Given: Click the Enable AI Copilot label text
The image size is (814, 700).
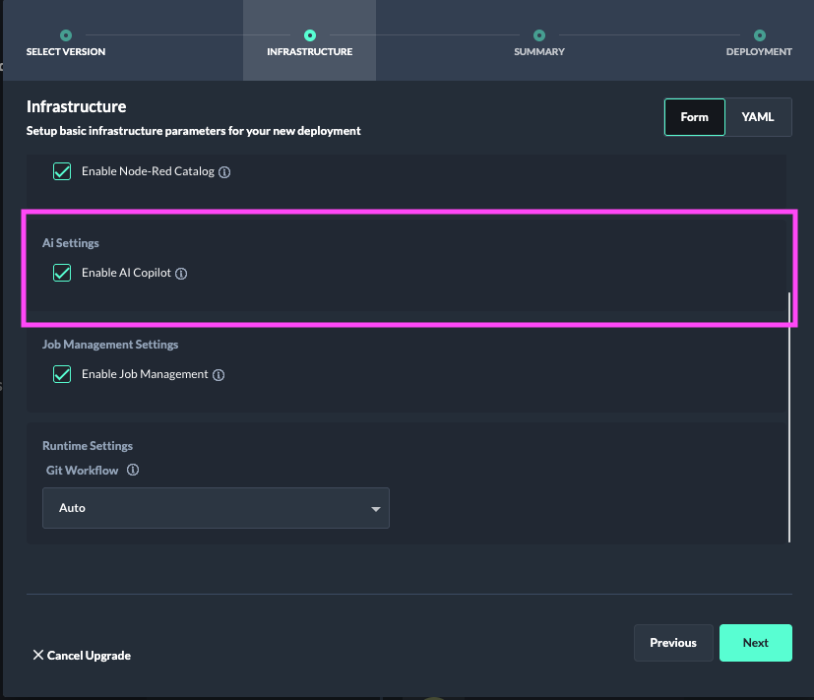Looking at the screenshot, I should (126, 273).
